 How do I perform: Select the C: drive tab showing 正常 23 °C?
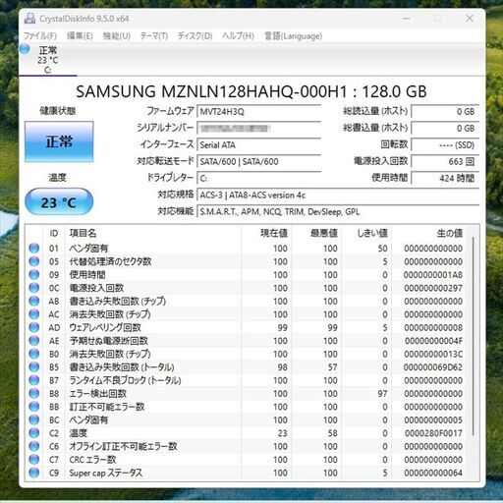48,60
